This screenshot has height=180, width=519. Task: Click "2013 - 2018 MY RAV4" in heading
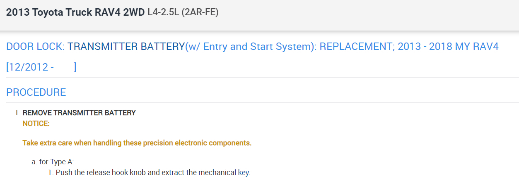coord(448,47)
